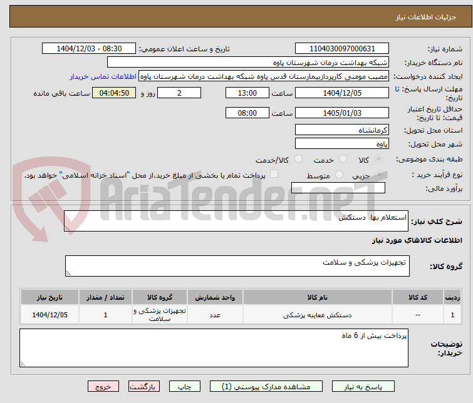Click the واحد شمارش column header
The width and height of the screenshot is (473, 403).
coord(215,297)
